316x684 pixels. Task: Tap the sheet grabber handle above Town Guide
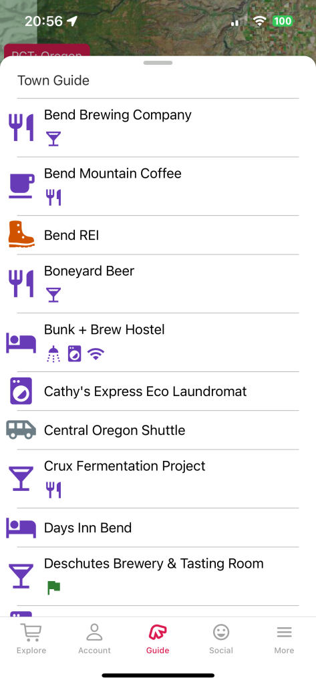158,63
